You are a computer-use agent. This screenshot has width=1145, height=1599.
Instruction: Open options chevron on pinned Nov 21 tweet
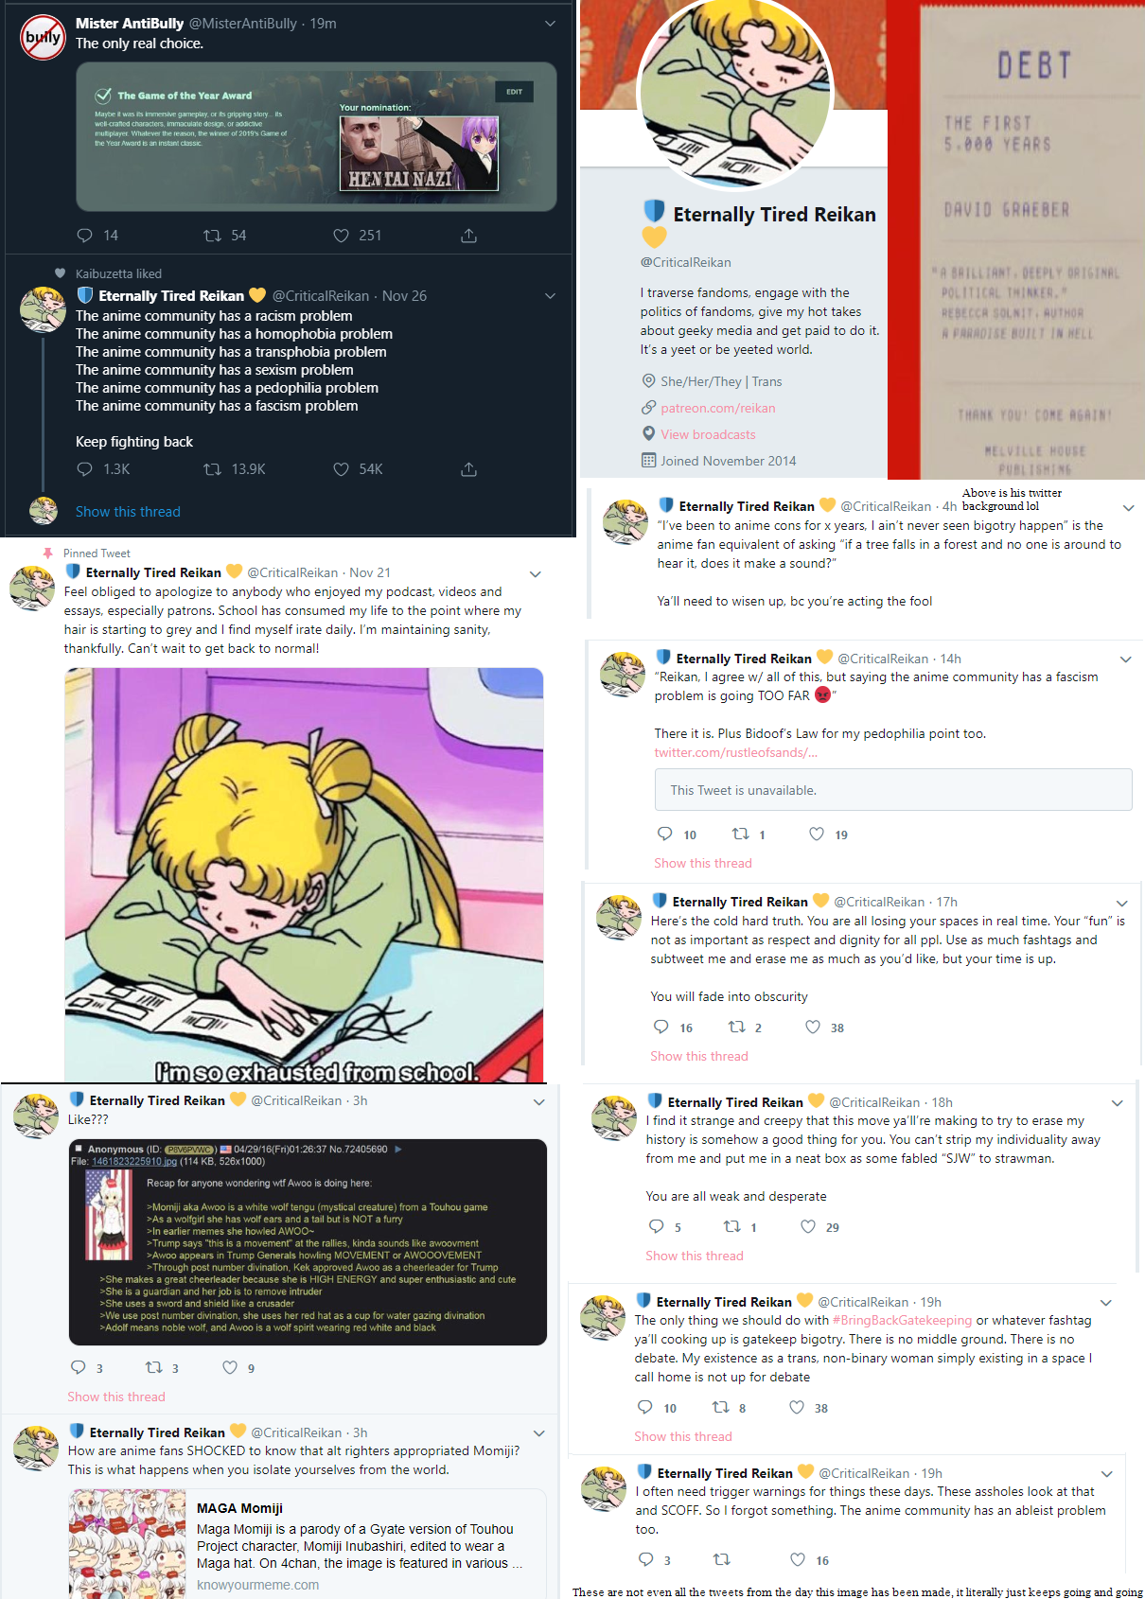pyautogui.click(x=535, y=573)
